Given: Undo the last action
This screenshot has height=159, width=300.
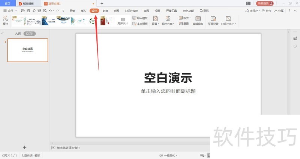Looking at the screenshot, I should [x=50, y=11].
